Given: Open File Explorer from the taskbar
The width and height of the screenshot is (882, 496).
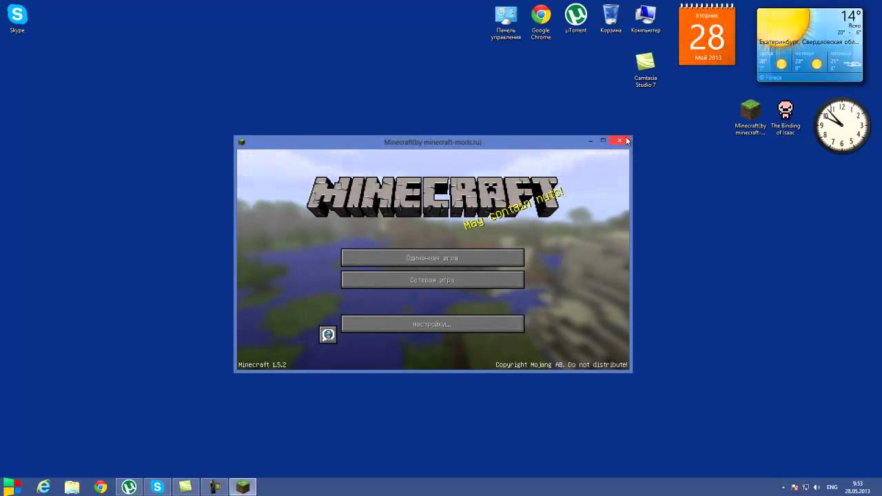Looking at the screenshot, I should coord(72,487).
